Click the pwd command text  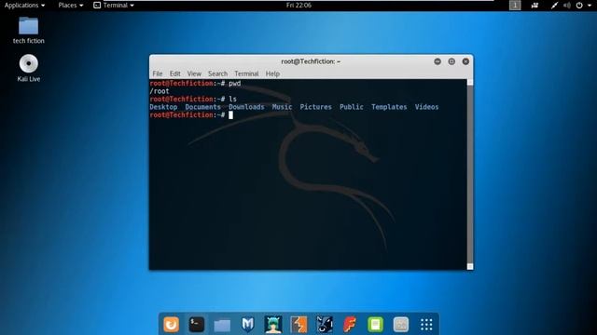tap(234, 83)
